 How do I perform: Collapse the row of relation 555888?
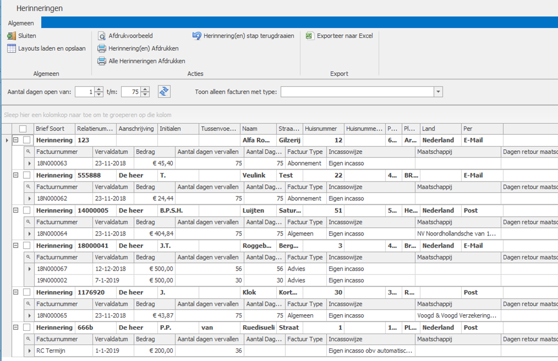coord(15,175)
